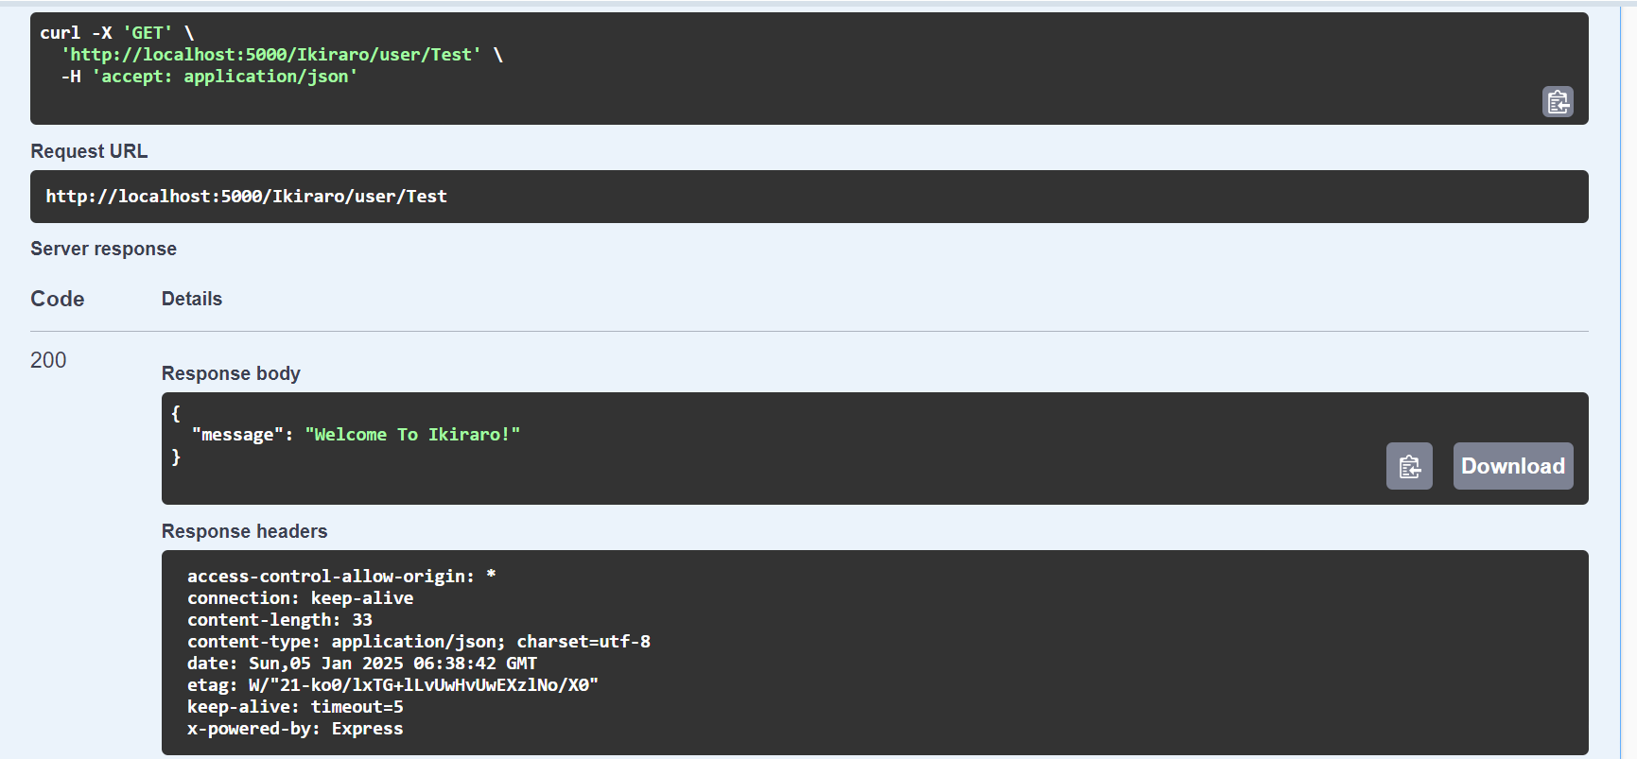Click the 200 status code
1637x759 pixels.
point(48,360)
